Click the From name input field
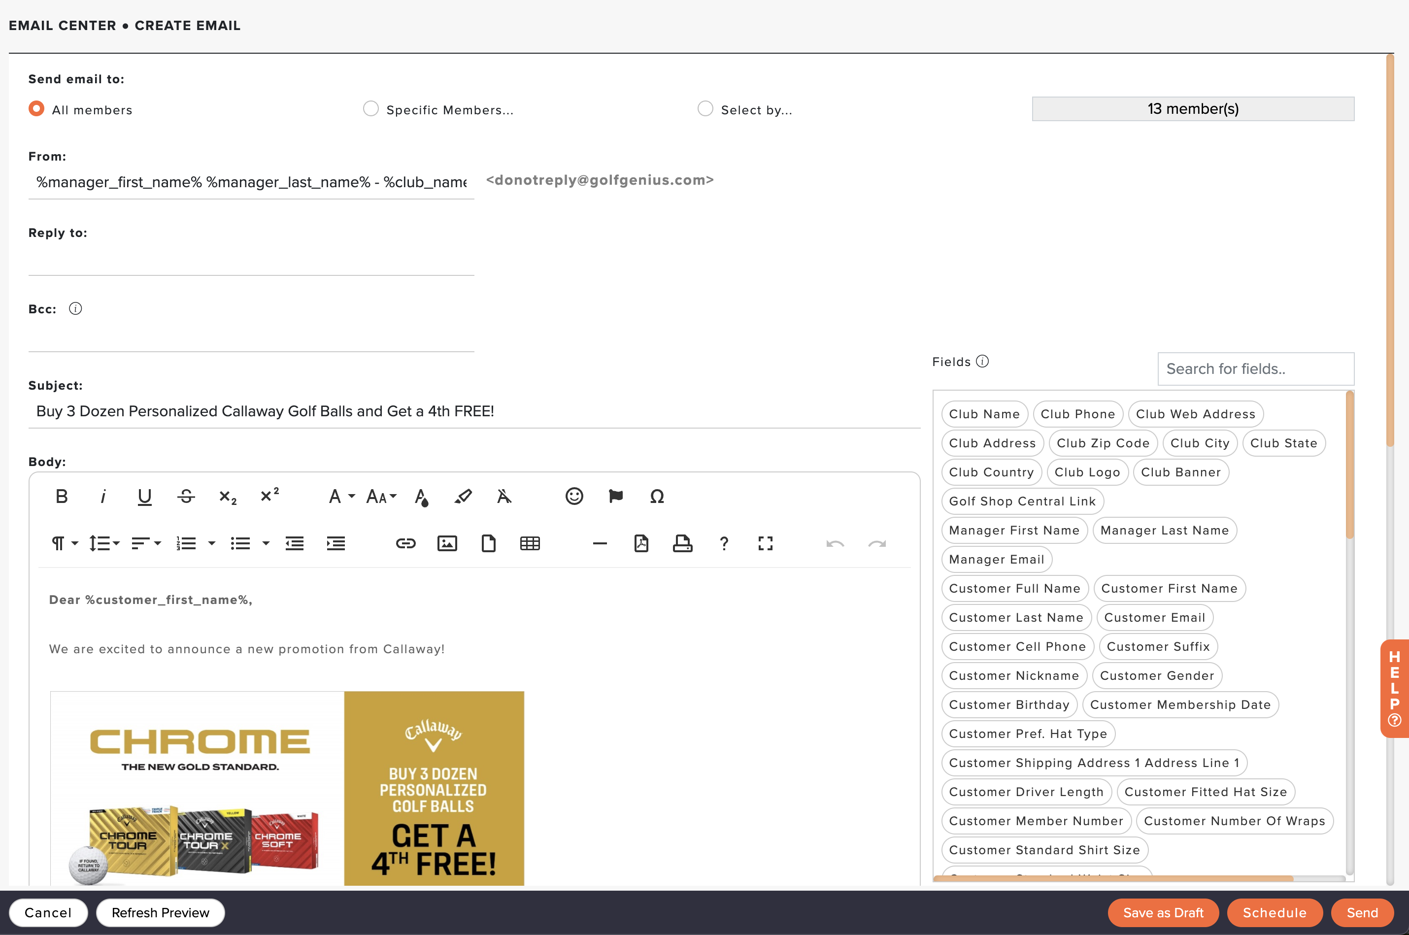This screenshot has height=935, width=1409. 251,182
